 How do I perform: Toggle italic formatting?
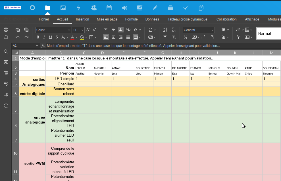pos(44,37)
